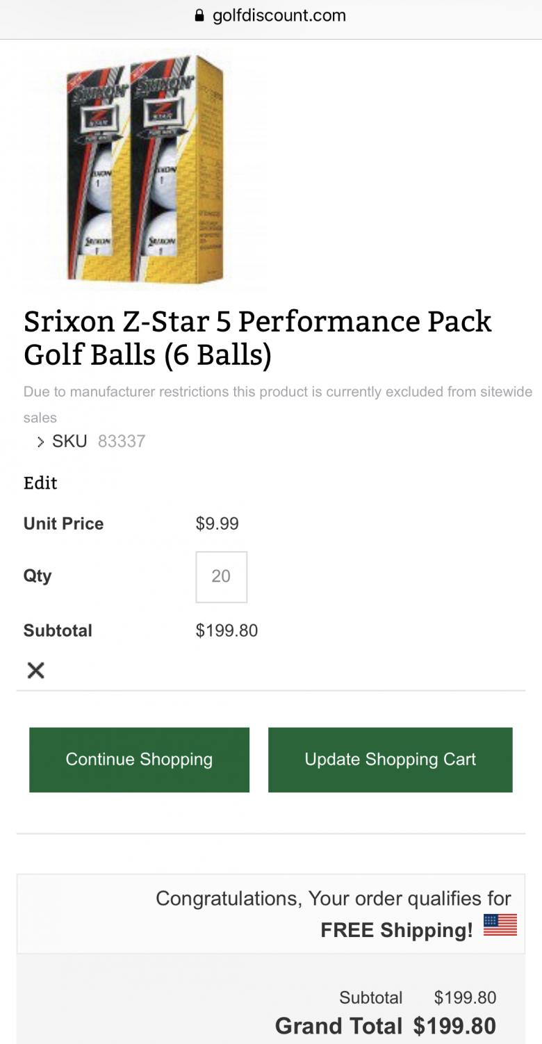Click the Qty label
Image resolution: width=542 pixels, height=1044 pixels.
[x=38, y=576]
